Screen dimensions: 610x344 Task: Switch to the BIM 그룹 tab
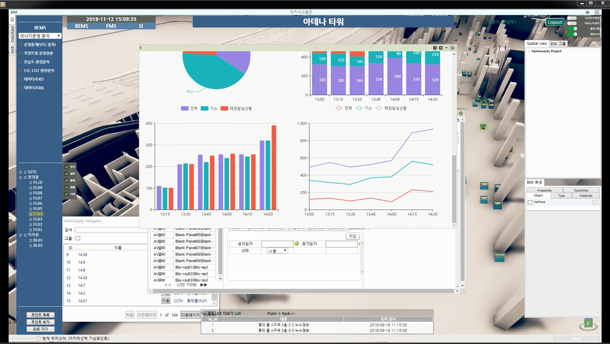[x=558, y=44]
